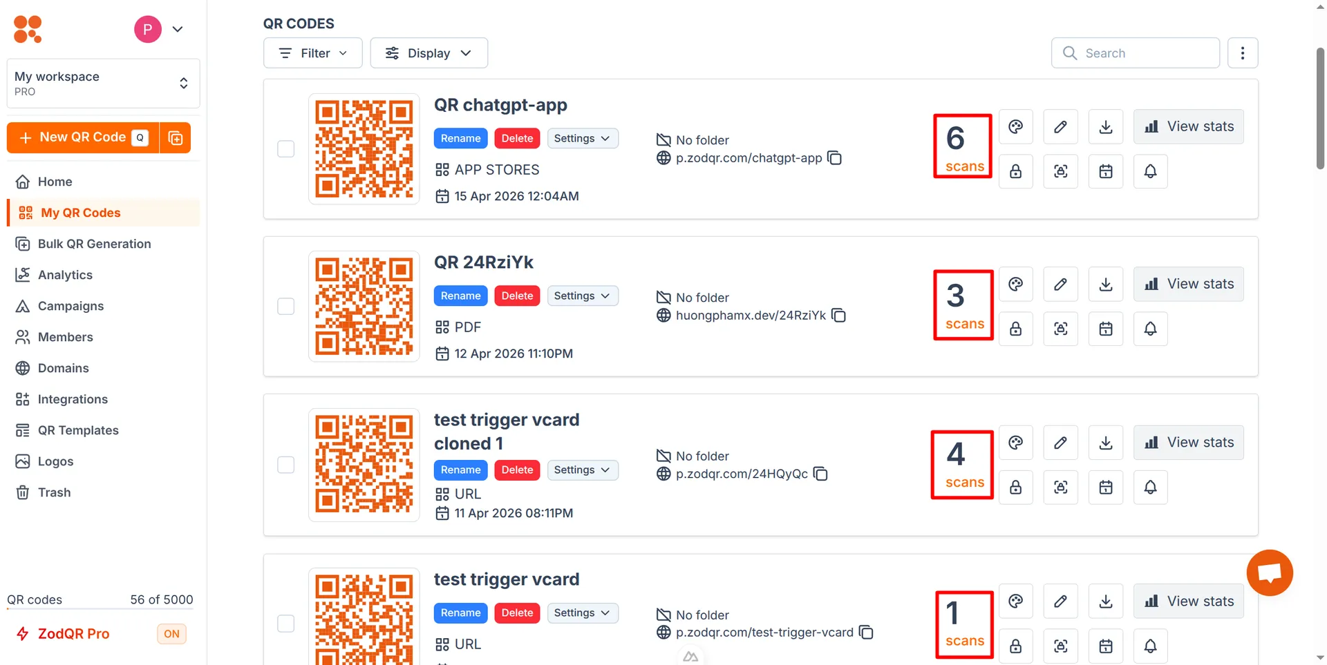Image resolution: width=1327 pixels, height=665 pixels.
Task: Open QR Templates in sidebar
Action: pos(103,430)
